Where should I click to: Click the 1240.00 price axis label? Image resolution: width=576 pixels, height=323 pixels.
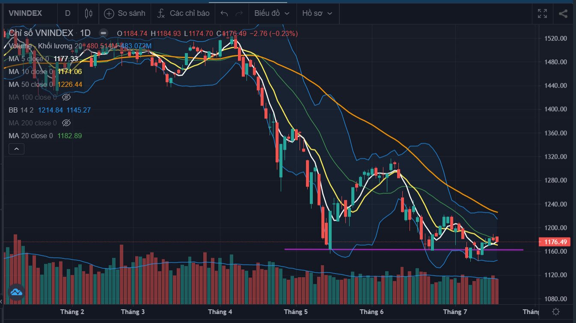(555, 204)
